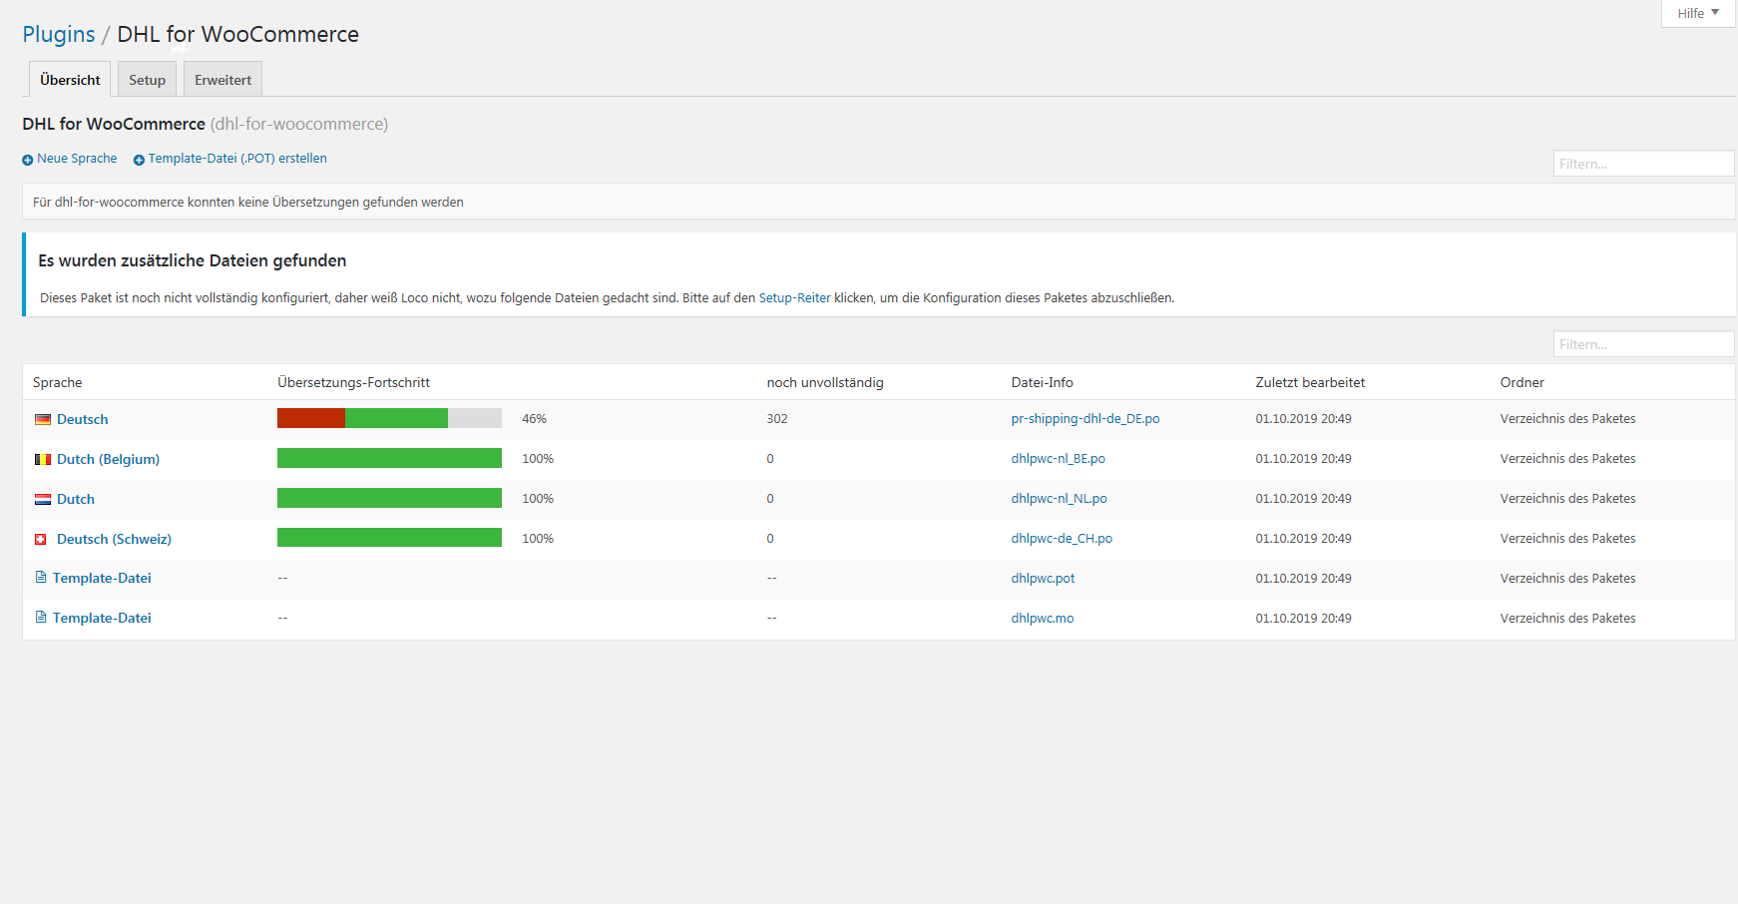Click the Swiss flag icon
Screen dimensions: 1738x904
pyautogui.click(x=41, y=540)
